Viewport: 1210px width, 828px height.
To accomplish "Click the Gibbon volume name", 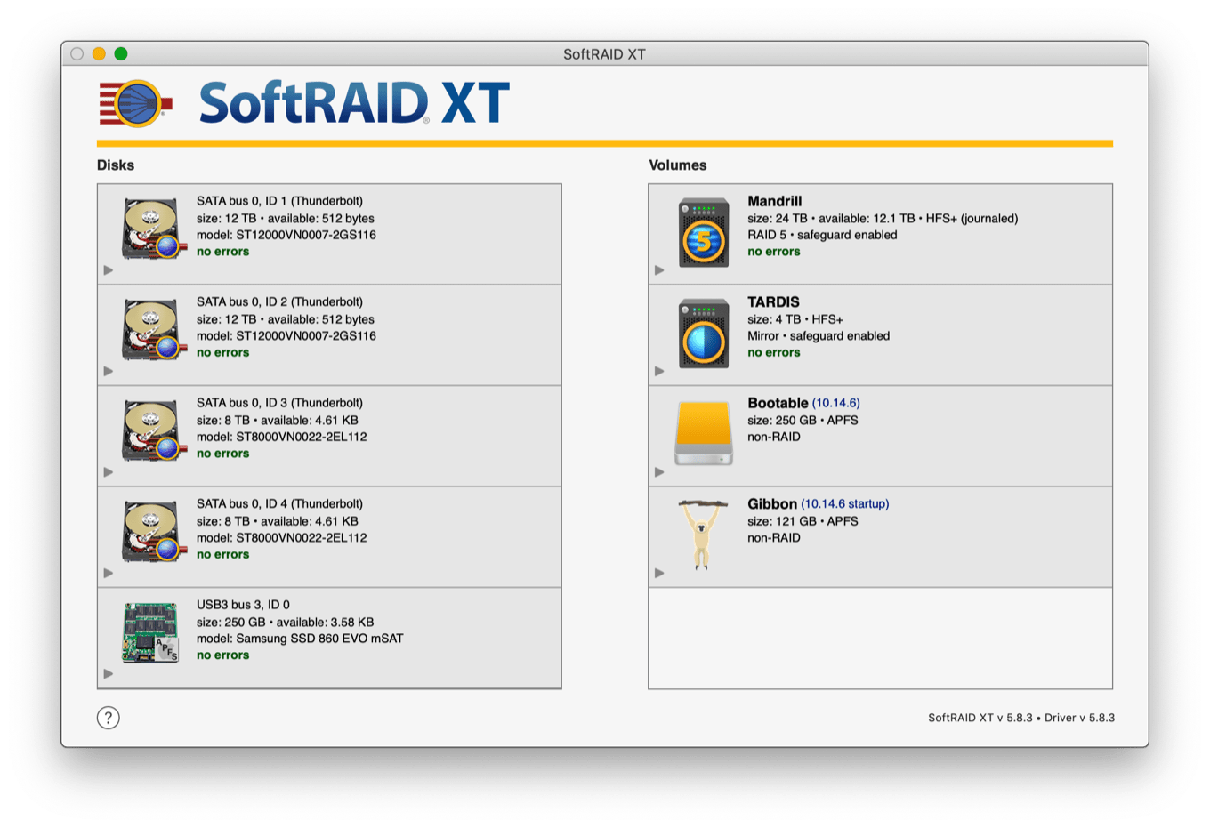I will point(772,503).
